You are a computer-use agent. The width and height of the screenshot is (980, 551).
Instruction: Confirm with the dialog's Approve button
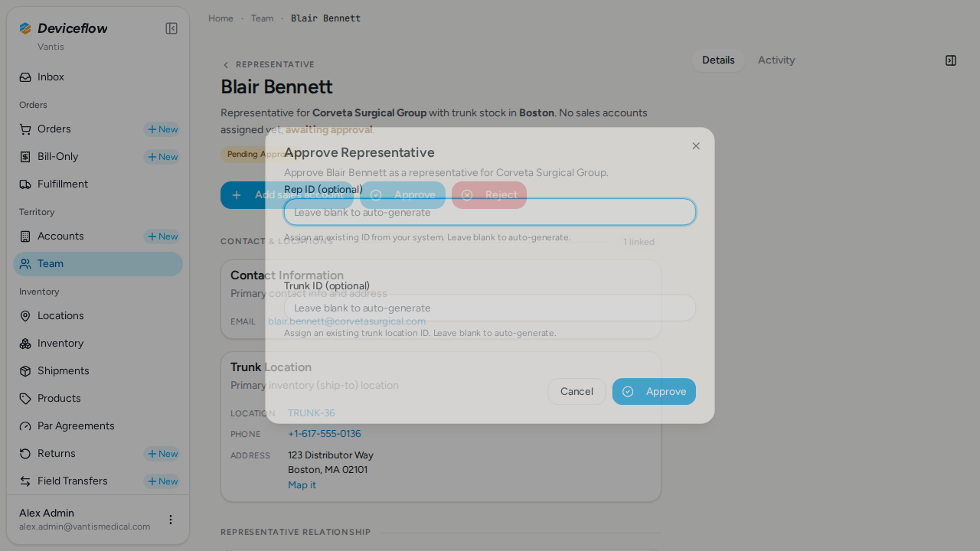(654, 392)
